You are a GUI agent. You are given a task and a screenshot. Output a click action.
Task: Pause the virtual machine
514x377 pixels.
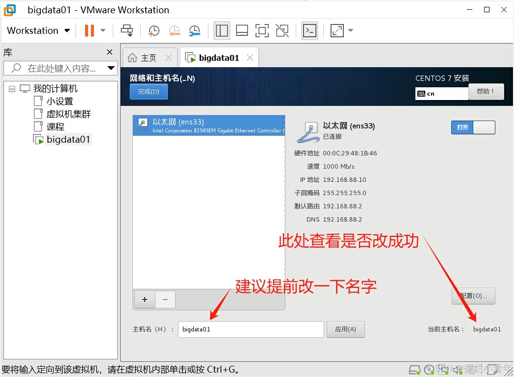pos(89,30)
